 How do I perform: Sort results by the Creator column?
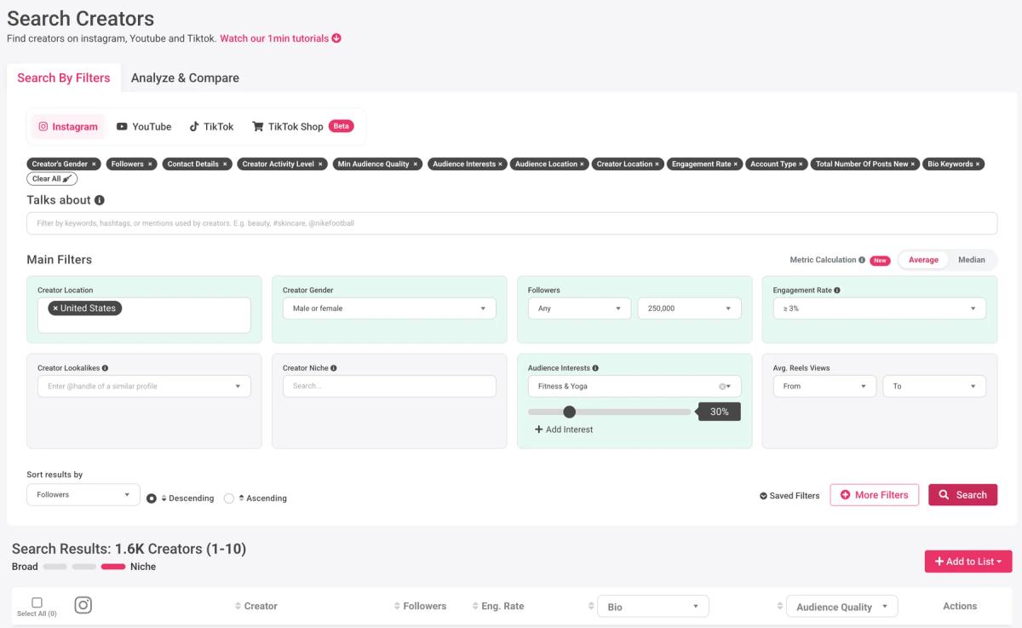tap(238, 607)
